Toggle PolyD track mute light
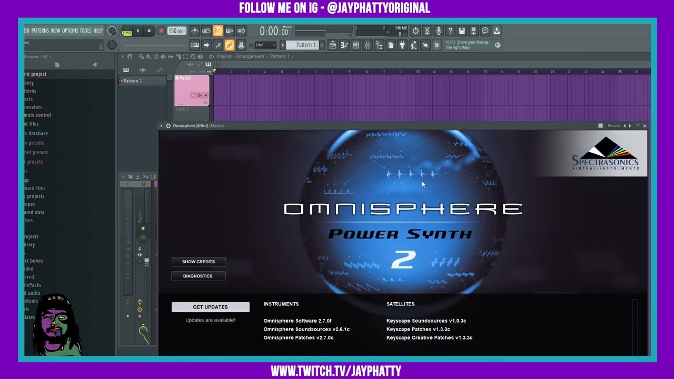Screen dimensions: 674x379 [206, 103]
